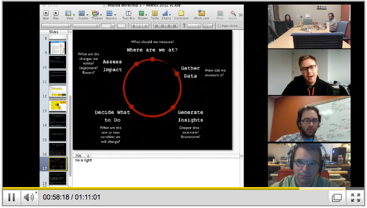367x208 pixels.
Task: Open the font style dropdown
Action: (86, 26)
